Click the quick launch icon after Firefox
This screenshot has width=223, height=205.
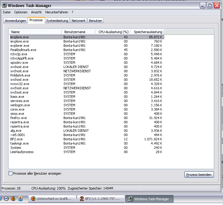click(x=21, y=198)
